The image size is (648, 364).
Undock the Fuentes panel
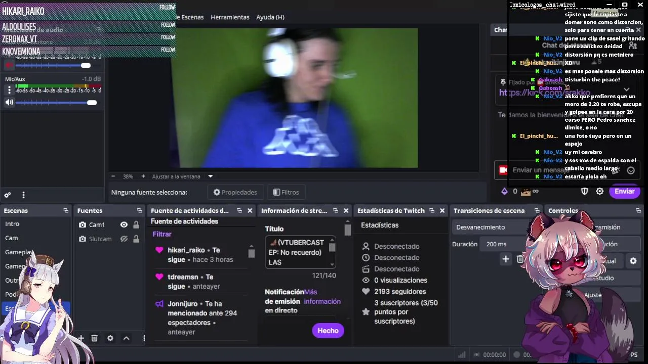tap(139, 210)
